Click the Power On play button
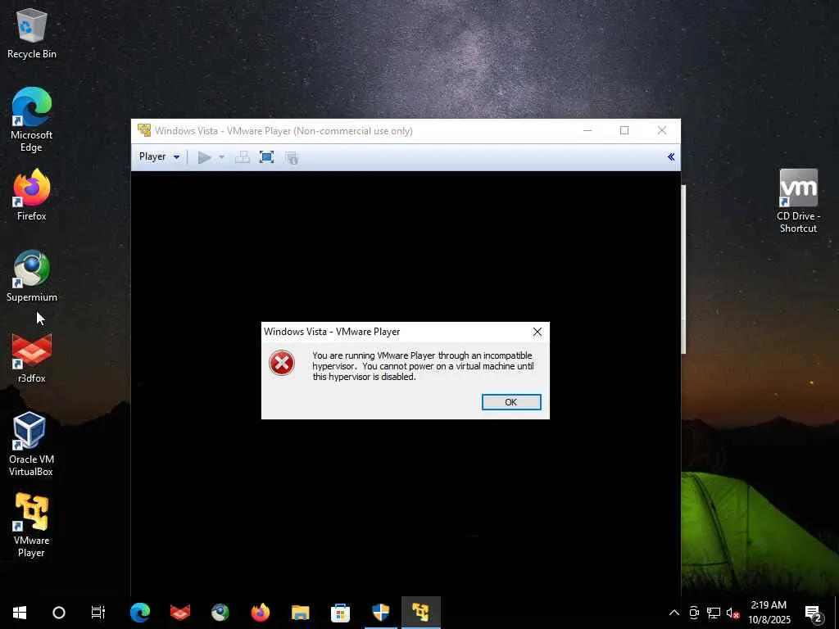The width and height of the screenshot is (839, 629). click(204, 157)
